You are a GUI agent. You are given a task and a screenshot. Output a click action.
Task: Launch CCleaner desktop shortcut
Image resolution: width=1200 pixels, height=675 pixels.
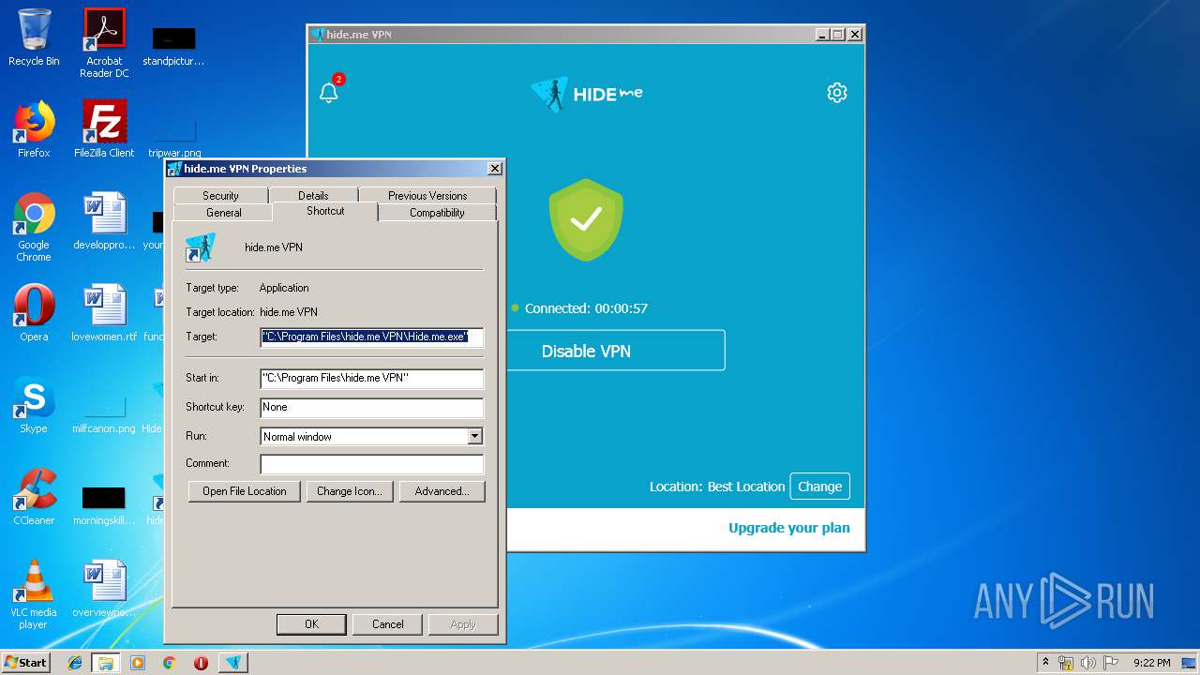(34, 497)
